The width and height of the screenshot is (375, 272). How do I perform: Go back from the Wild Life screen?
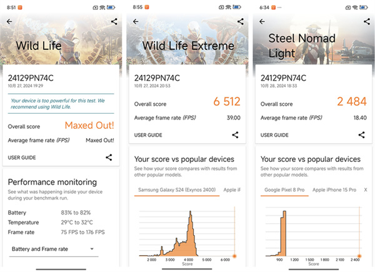9,21
